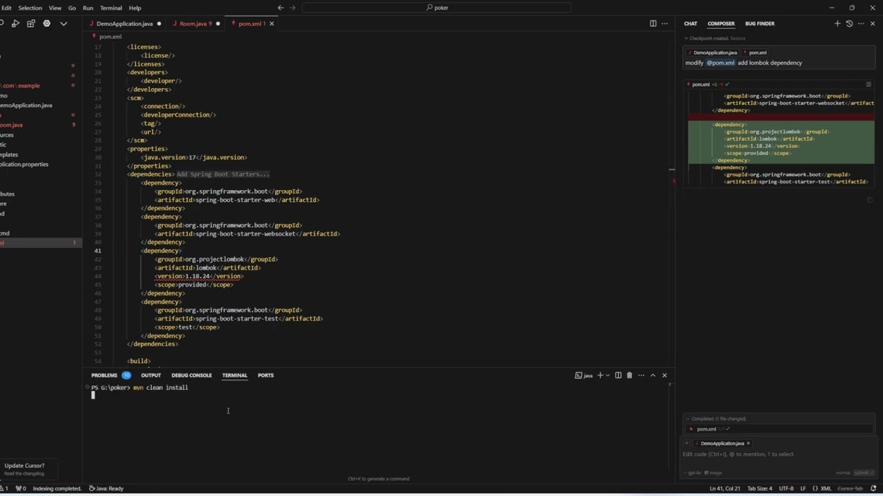Maximize the terminal panel with up chevron
The width and height of the screenshot is (883, 496).
653,375
